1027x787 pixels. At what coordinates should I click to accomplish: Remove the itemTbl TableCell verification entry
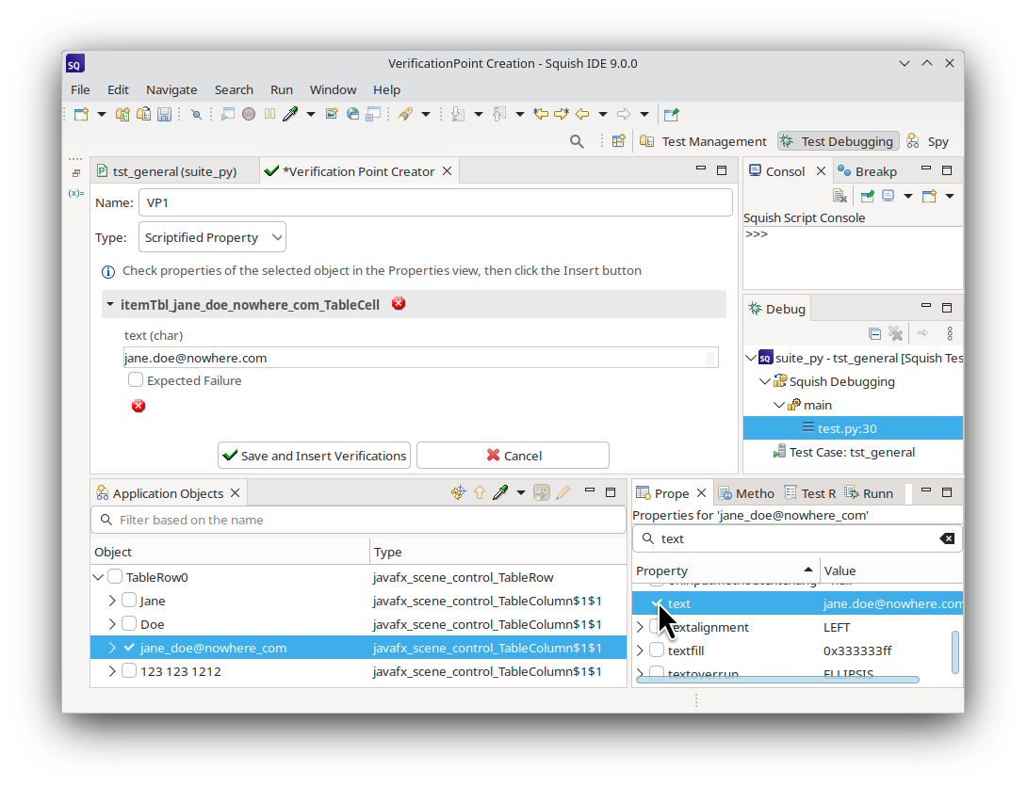coord(399,303)
